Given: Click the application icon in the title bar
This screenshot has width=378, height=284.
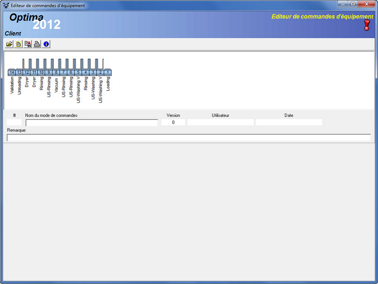Looking at the screenshot, I should (x=6, y=5).
